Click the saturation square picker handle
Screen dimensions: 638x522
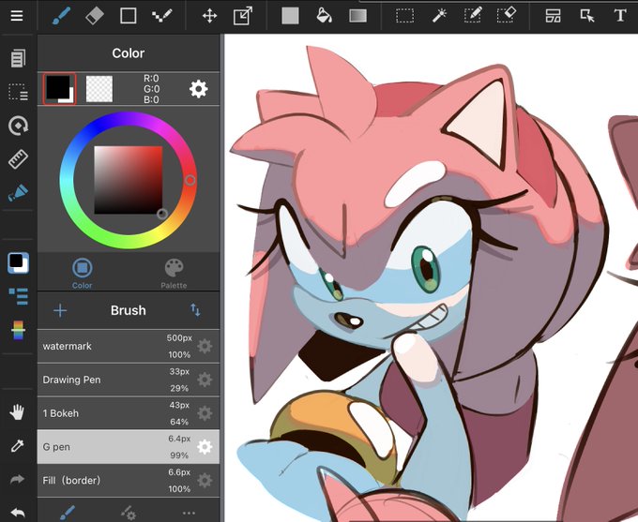(x=162, y=214)
